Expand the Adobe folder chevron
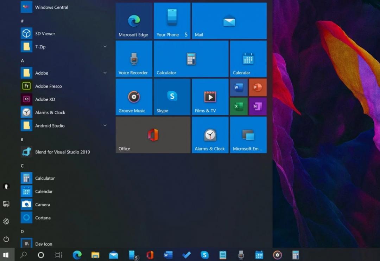This screenshot has height=261, width=380. (105, 73)
